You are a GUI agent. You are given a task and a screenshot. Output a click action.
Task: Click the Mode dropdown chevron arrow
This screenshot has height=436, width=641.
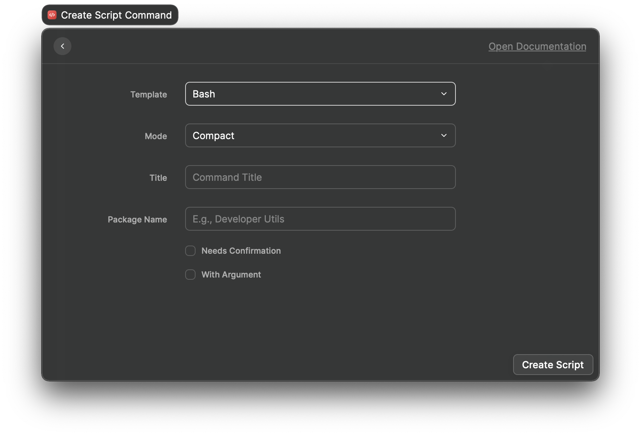[x=444, y=135]
